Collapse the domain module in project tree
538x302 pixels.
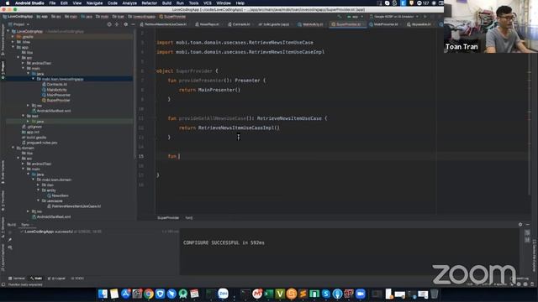(13, 148)
